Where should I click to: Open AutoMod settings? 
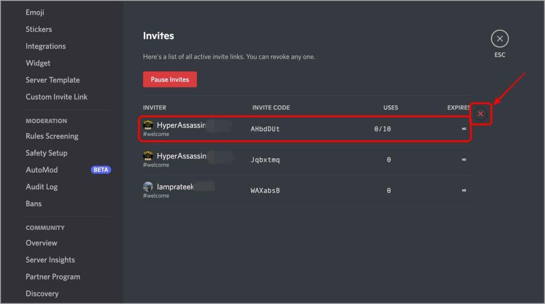point(42,170)
